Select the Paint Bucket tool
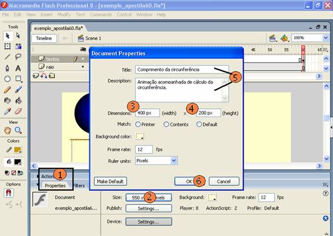Viewport: 333px width, 236px height. (18, 100)
